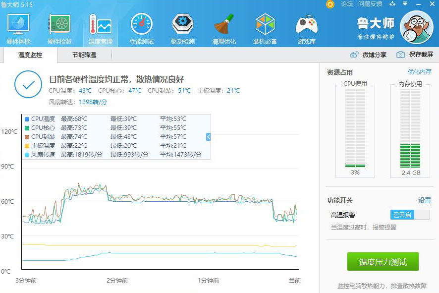The height and width of the screenshot is (293, 439).
Task: Start 温度压力测试 stress test
Action: tap(383, 262)
